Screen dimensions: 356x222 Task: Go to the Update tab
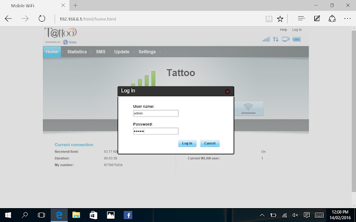point(122,52)
